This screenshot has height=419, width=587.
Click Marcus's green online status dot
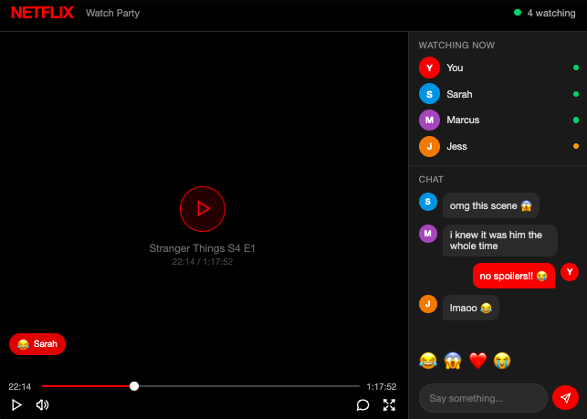coord(576,120)
